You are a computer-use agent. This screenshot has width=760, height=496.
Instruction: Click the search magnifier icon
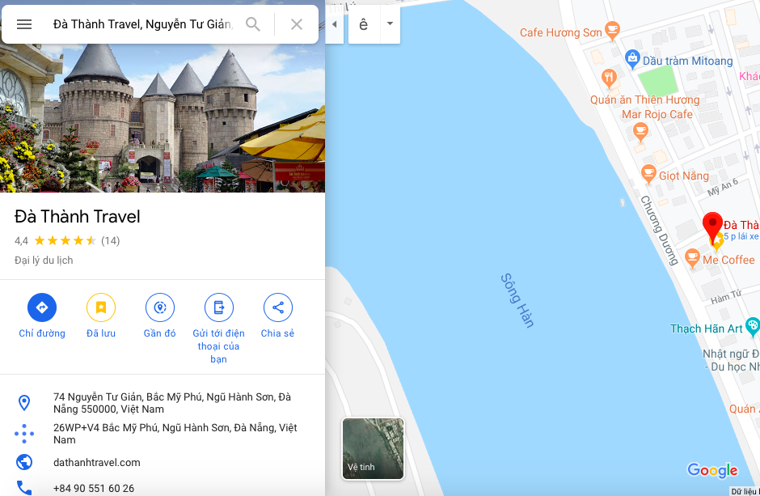pyautogui.click(x=253, y=23)
